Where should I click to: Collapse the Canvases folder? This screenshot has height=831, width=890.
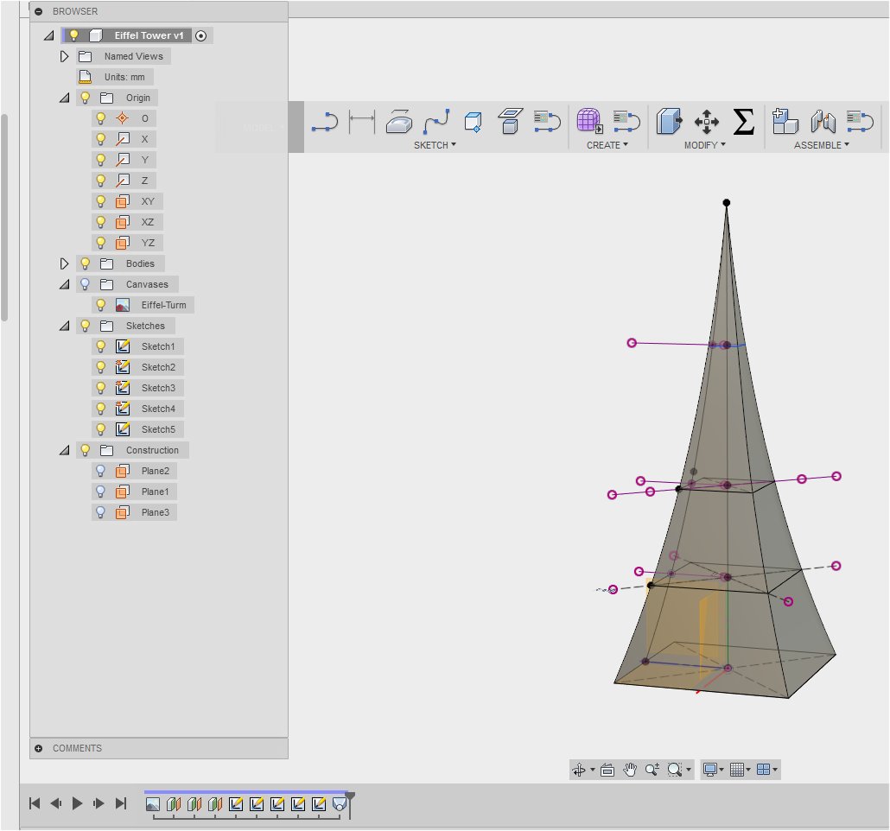click(65, 284)
